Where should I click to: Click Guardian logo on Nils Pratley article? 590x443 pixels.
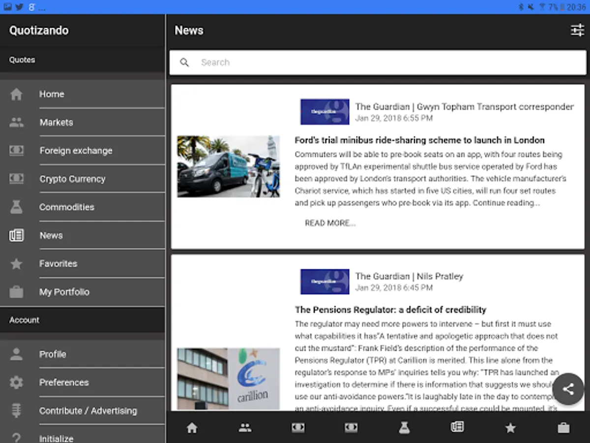[x=325, y=282]
